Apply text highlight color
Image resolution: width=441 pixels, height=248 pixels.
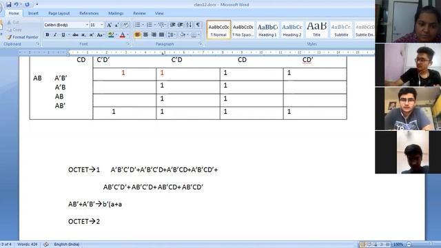point(111,35)
